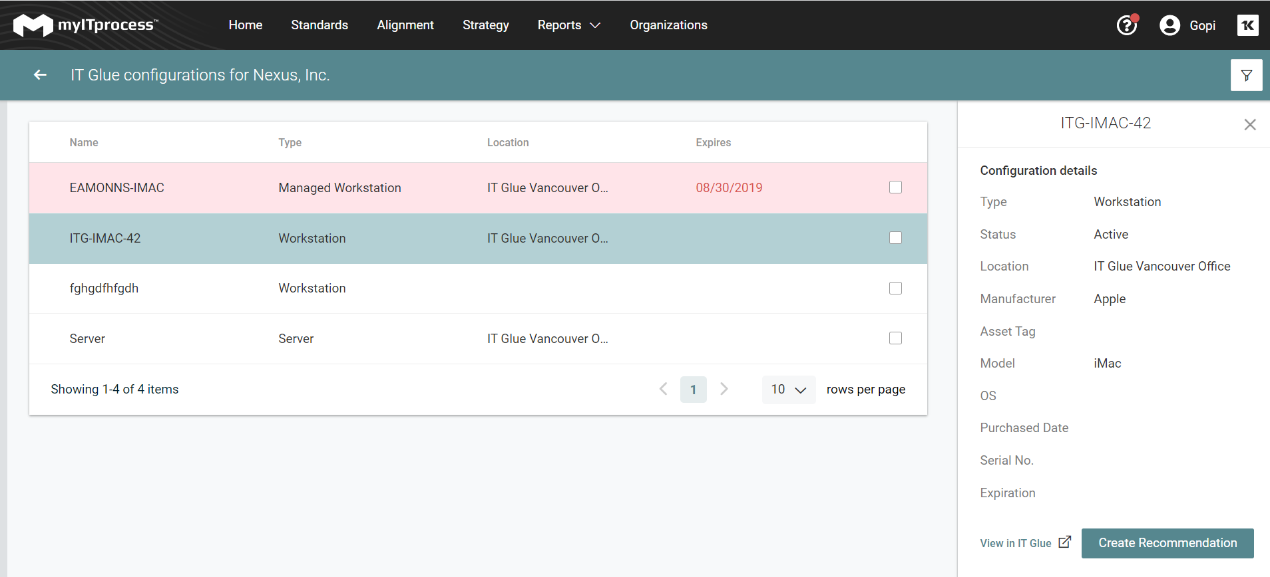The image size is (1270, 577).
Task: Sort by the Location column header
Action: pyautogui.click(x=508, y=142)
